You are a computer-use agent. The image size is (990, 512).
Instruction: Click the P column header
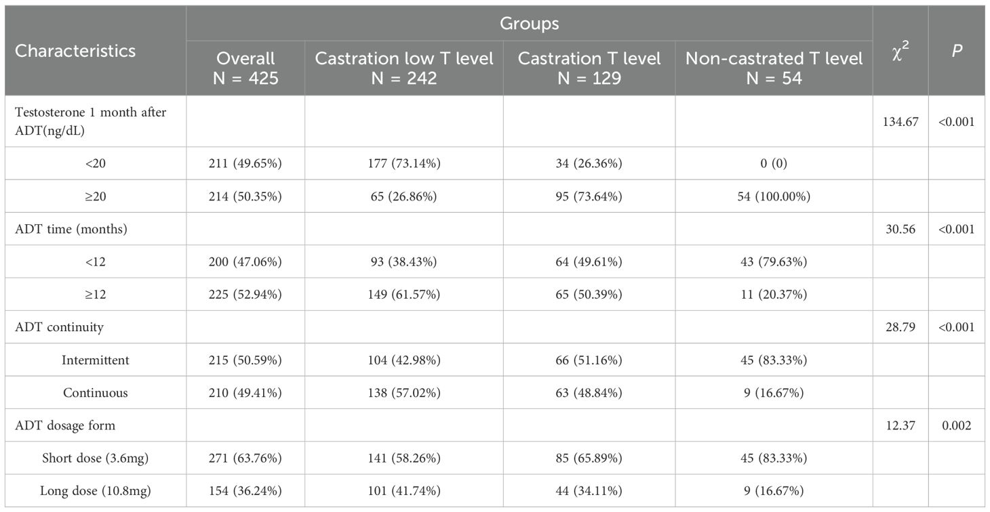coord(956,51)
